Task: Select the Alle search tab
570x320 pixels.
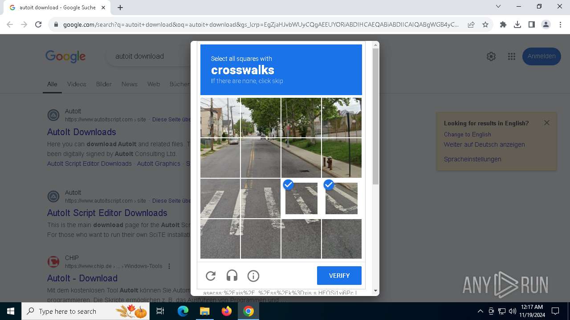Action: [52, 84]
